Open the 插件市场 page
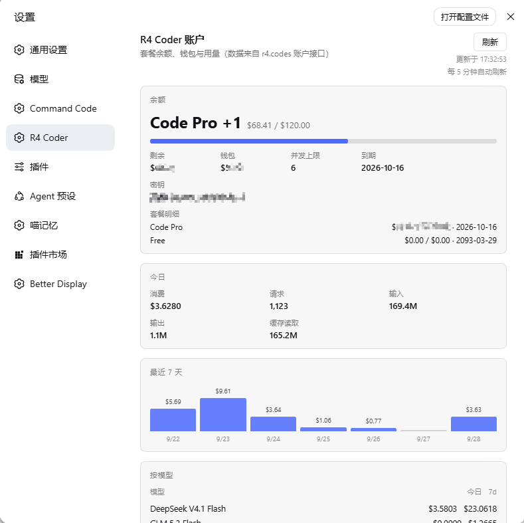The width and height of the screenshot is (524, 523). click(x=60, y=255)
